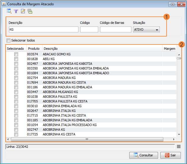Screen dimensions: 187x164
Task: Sort by the Produto column header
Action: (x=34, y=49)
